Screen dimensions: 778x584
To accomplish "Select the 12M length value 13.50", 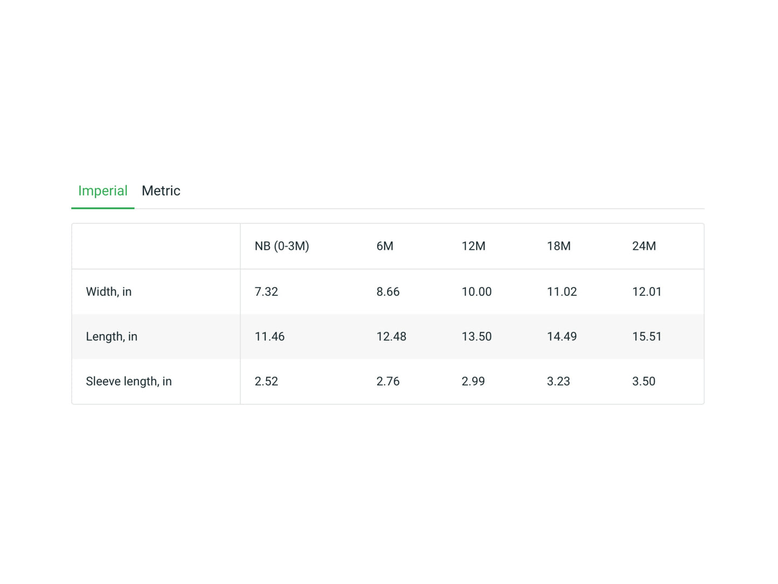I will coord(476,337).
